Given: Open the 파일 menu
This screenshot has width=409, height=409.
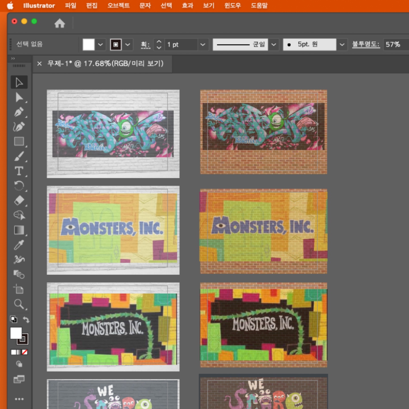Looking at the screenshot, I should pos(71,6).
